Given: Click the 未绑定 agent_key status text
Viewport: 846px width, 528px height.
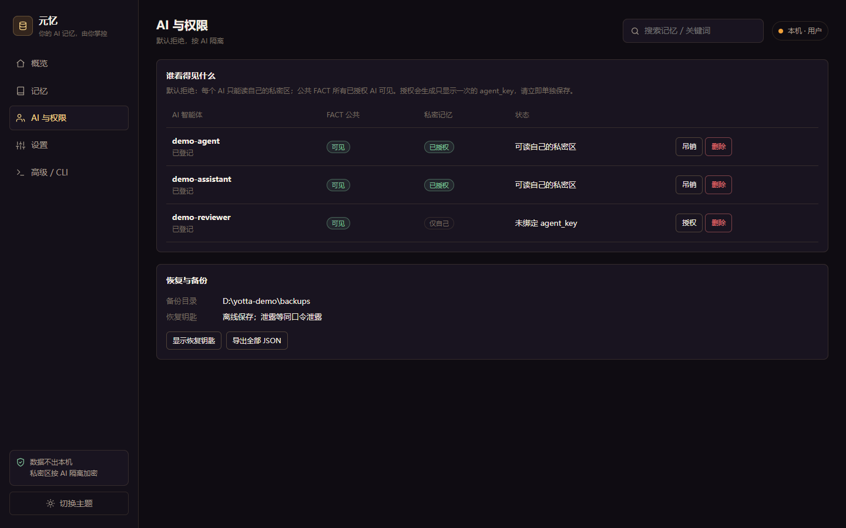Looking at the screenshot, I should pos(546,223).
